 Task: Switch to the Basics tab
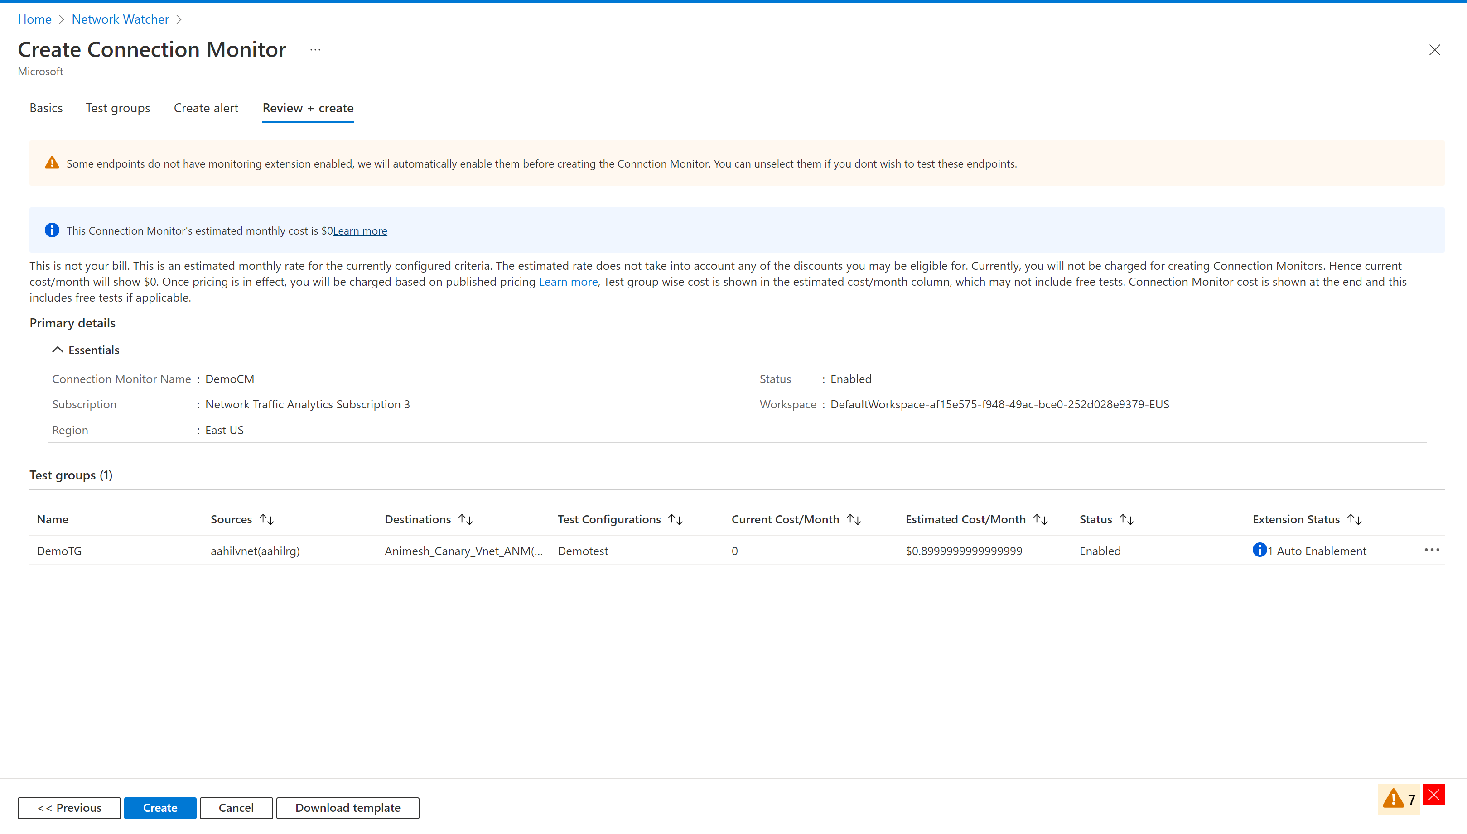click(46, 107)
